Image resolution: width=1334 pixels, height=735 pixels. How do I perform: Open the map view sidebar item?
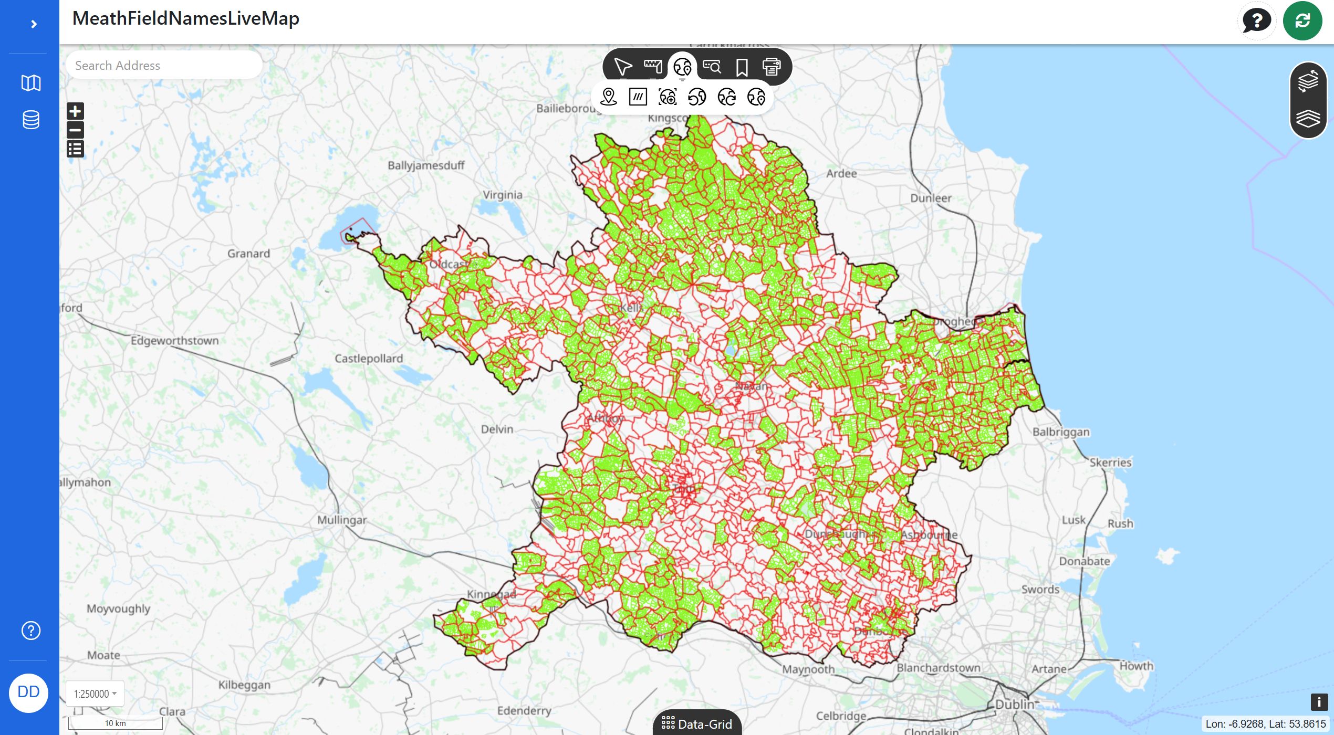pos(30,83)
